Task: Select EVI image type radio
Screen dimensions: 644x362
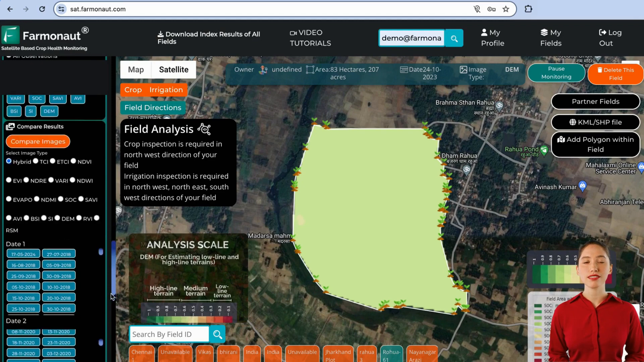Action: point(9,180)
